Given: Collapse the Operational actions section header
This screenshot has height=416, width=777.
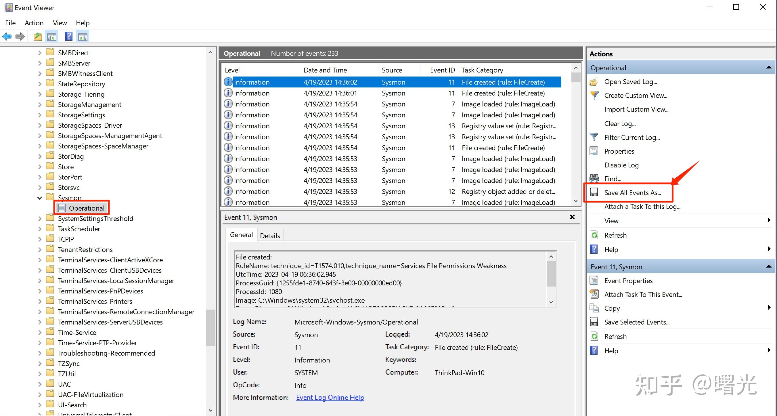Looking at the screenshot, I should click(769, 68).
